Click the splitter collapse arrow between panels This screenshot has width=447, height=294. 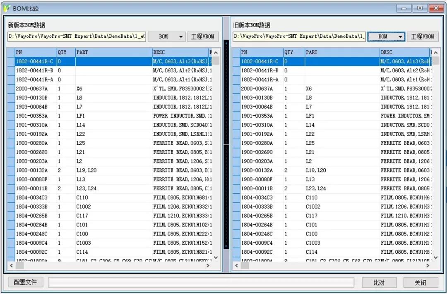pos(226,43)
